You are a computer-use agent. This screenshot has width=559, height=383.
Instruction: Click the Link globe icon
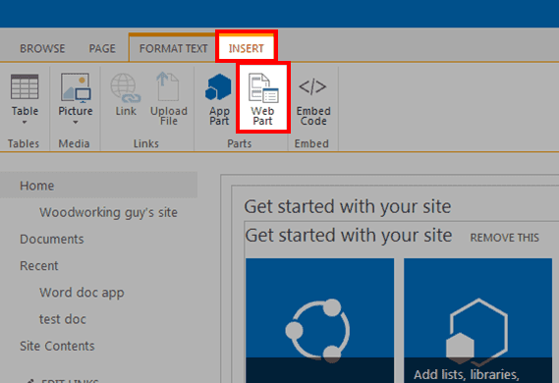click(126, 88)
